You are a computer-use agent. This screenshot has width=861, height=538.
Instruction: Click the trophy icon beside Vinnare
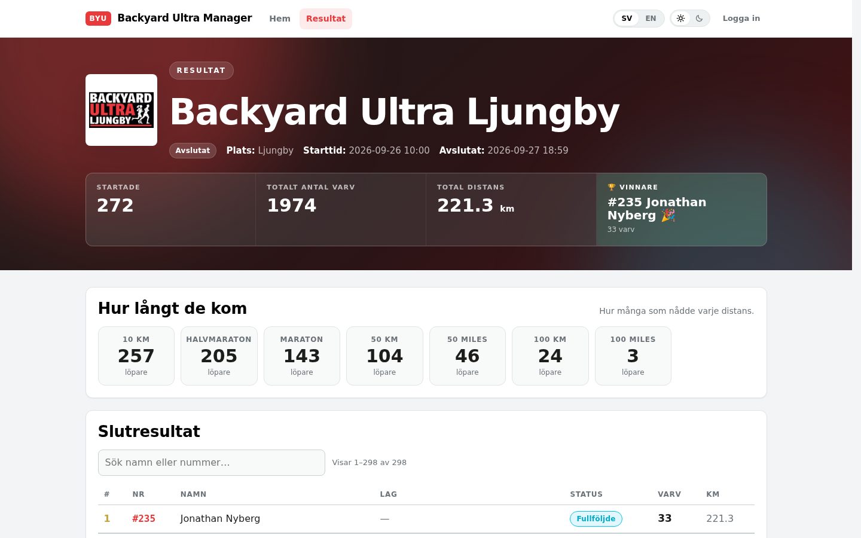click(x=611, y=187)
